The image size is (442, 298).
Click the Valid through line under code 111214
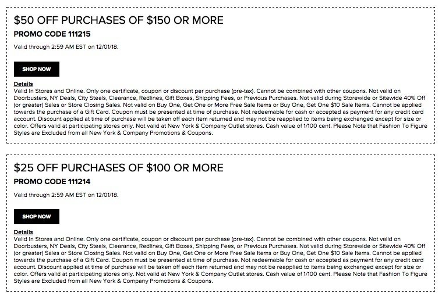pos(66,195)
